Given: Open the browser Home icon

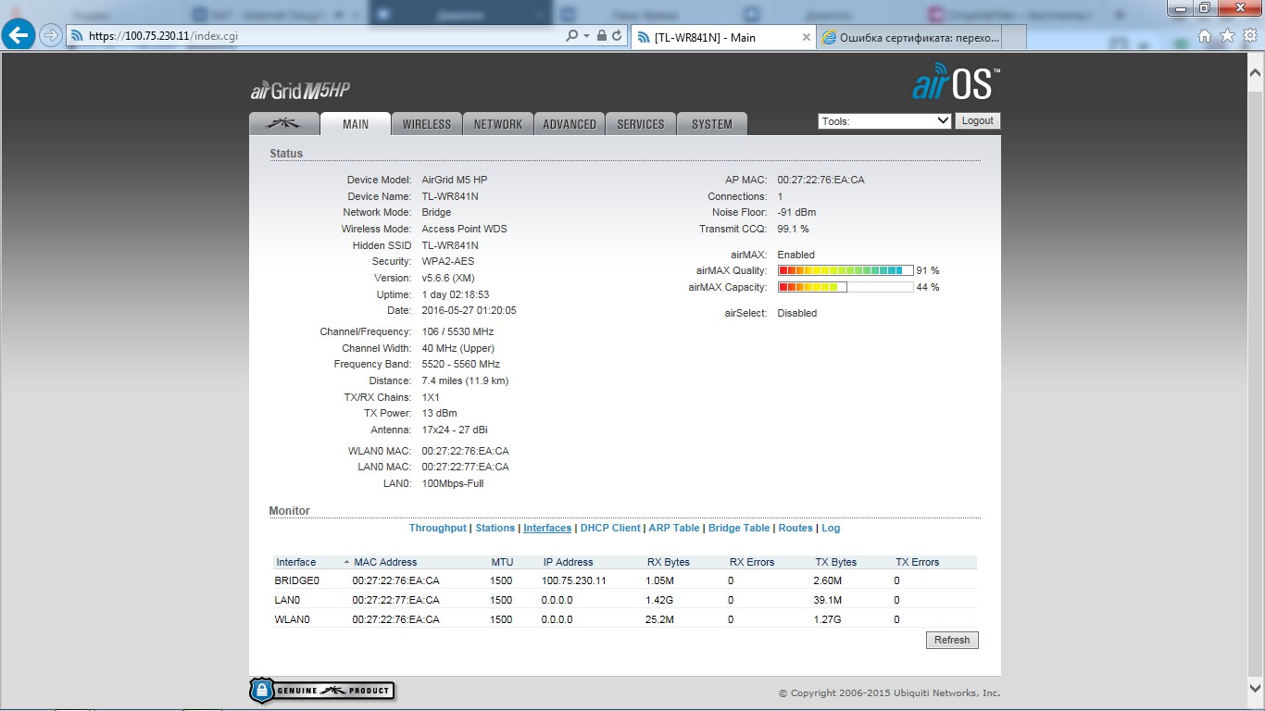Looking at the screenshot, I should pyautogui.click(x=1205, y=35).
